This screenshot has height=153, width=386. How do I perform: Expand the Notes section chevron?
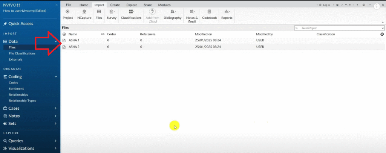[56, 116]
